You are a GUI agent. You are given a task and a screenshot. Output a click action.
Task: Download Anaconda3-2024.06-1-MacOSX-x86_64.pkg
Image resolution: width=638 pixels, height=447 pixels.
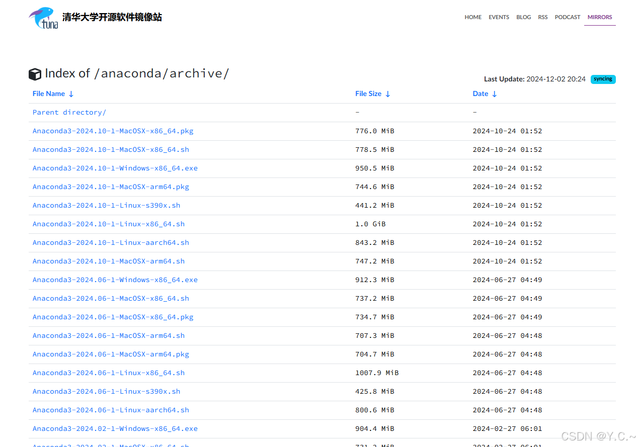click(113, 317)
